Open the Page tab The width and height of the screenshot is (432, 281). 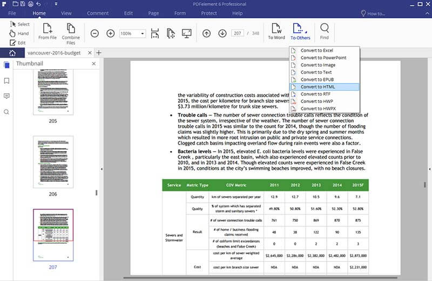point(153,13)
